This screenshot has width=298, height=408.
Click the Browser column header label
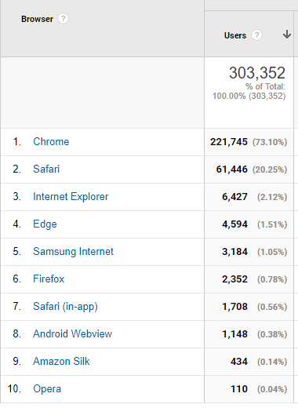[x=37, y=19]
